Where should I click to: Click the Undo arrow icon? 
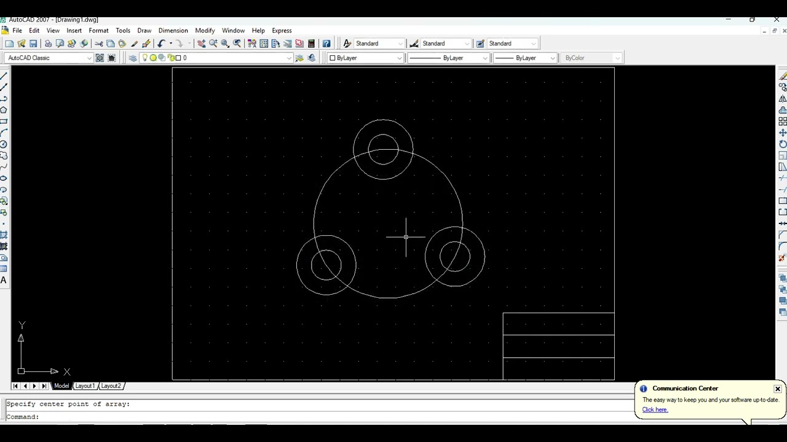click(161, 44)
